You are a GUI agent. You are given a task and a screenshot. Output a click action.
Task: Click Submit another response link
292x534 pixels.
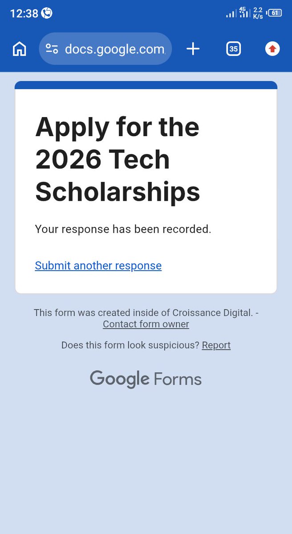point(98,266)
